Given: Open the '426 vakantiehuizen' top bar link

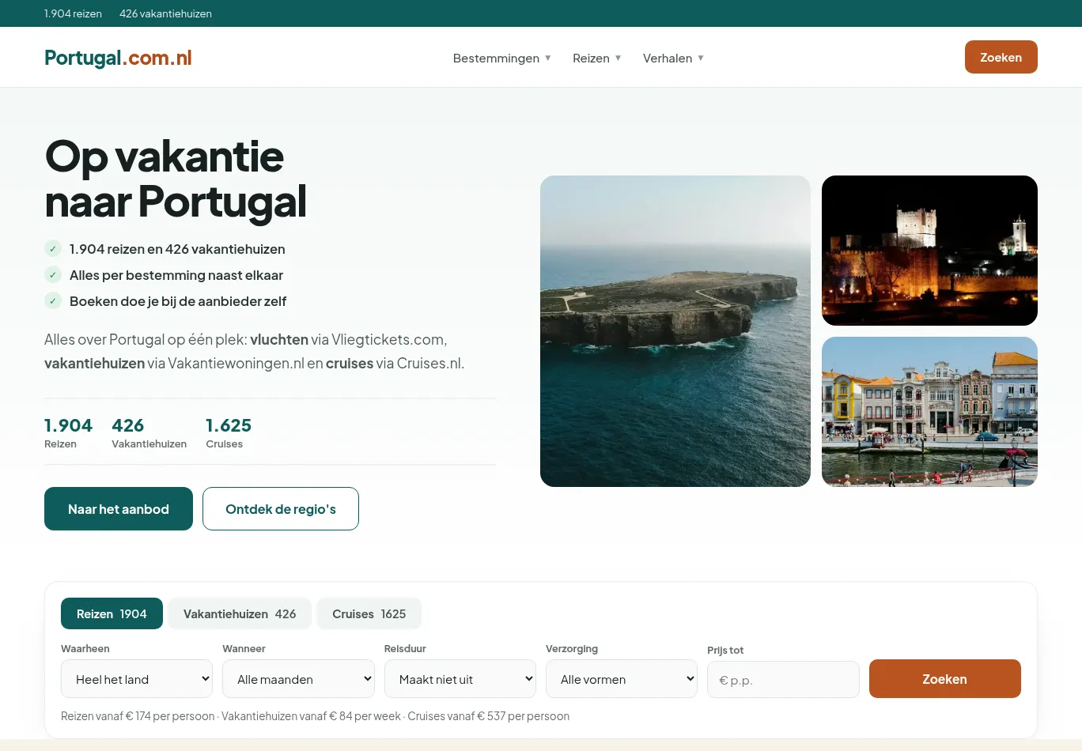Looking at the screenshot, I should (x=165, y=13).
